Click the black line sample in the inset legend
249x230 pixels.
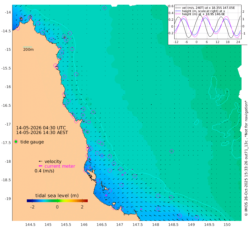coord(178,8)
